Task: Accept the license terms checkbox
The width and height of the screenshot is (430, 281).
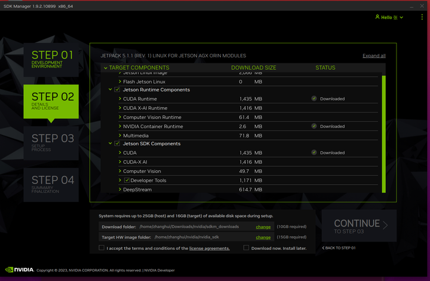Action: (x=102, y=248)
